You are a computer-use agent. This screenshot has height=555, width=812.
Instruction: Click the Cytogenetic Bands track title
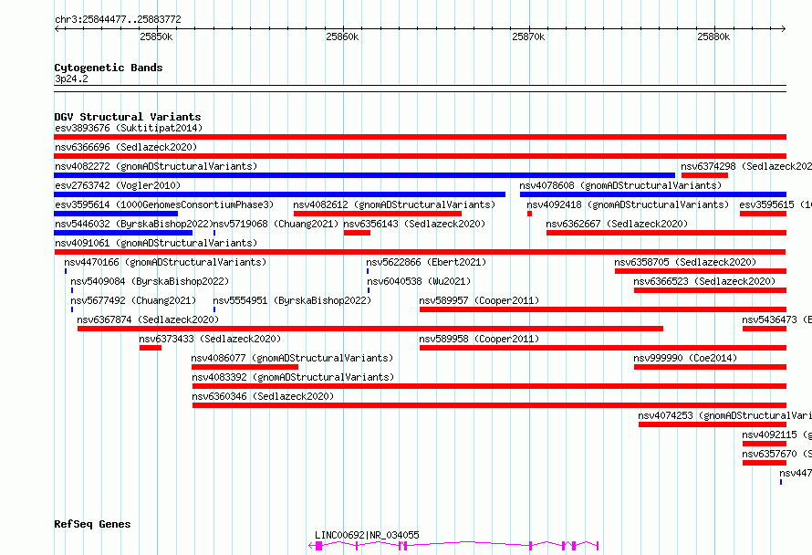tap(109, 68)
